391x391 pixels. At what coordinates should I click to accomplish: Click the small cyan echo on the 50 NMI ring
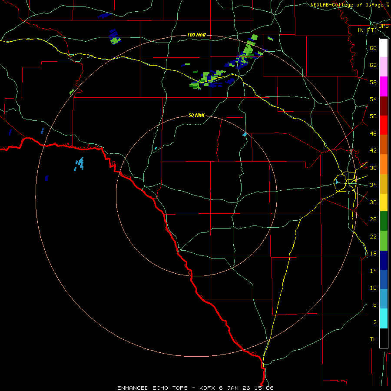click(x=245, y=134)
